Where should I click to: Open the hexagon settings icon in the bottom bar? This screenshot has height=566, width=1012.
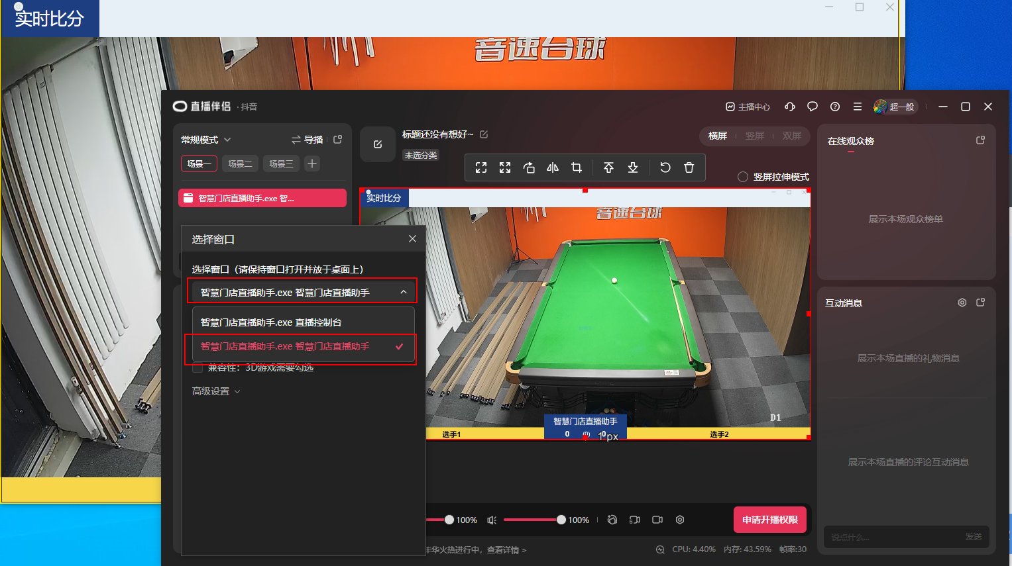click(680, 520)
